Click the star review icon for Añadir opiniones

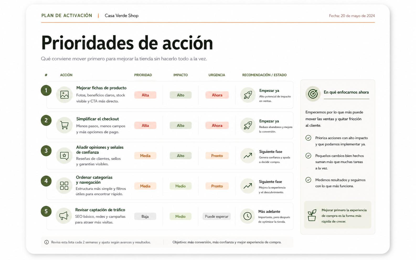coord(64,156)
